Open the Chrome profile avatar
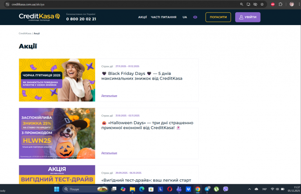The width and height of the screenshot is (301, 194). coord(292,4)
